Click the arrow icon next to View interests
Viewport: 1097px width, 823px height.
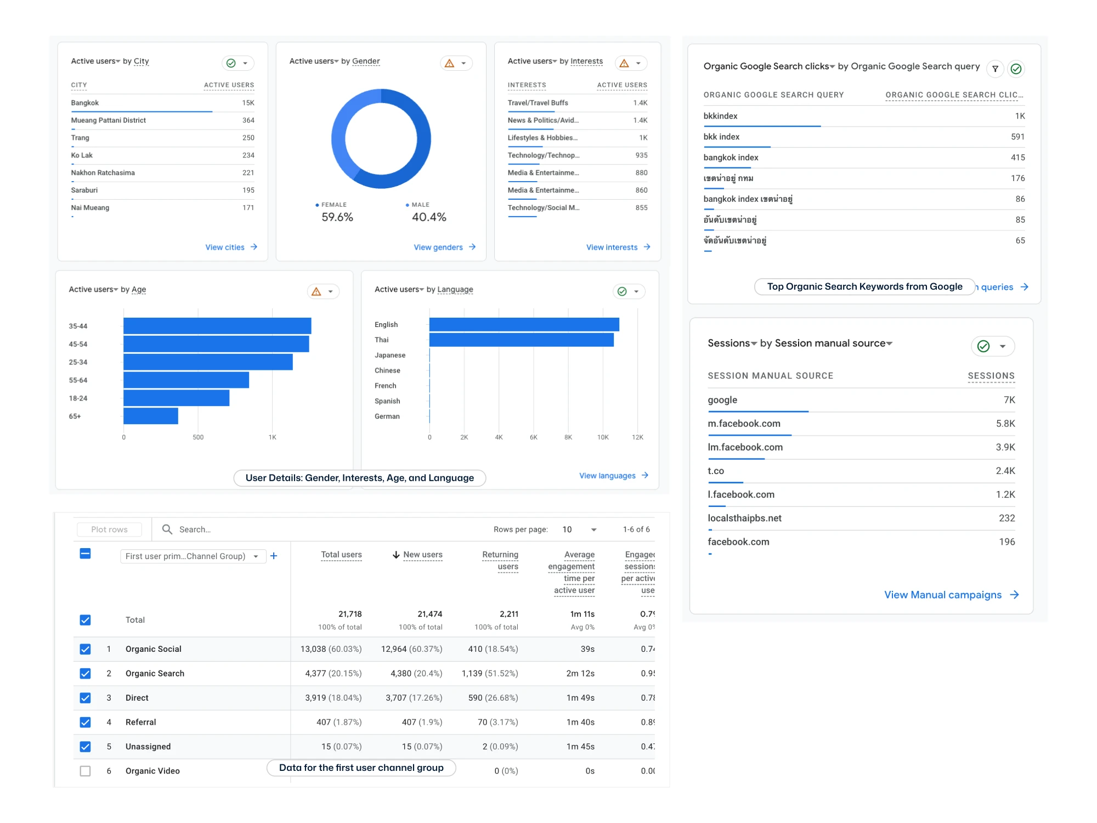(x=647, y=247)
